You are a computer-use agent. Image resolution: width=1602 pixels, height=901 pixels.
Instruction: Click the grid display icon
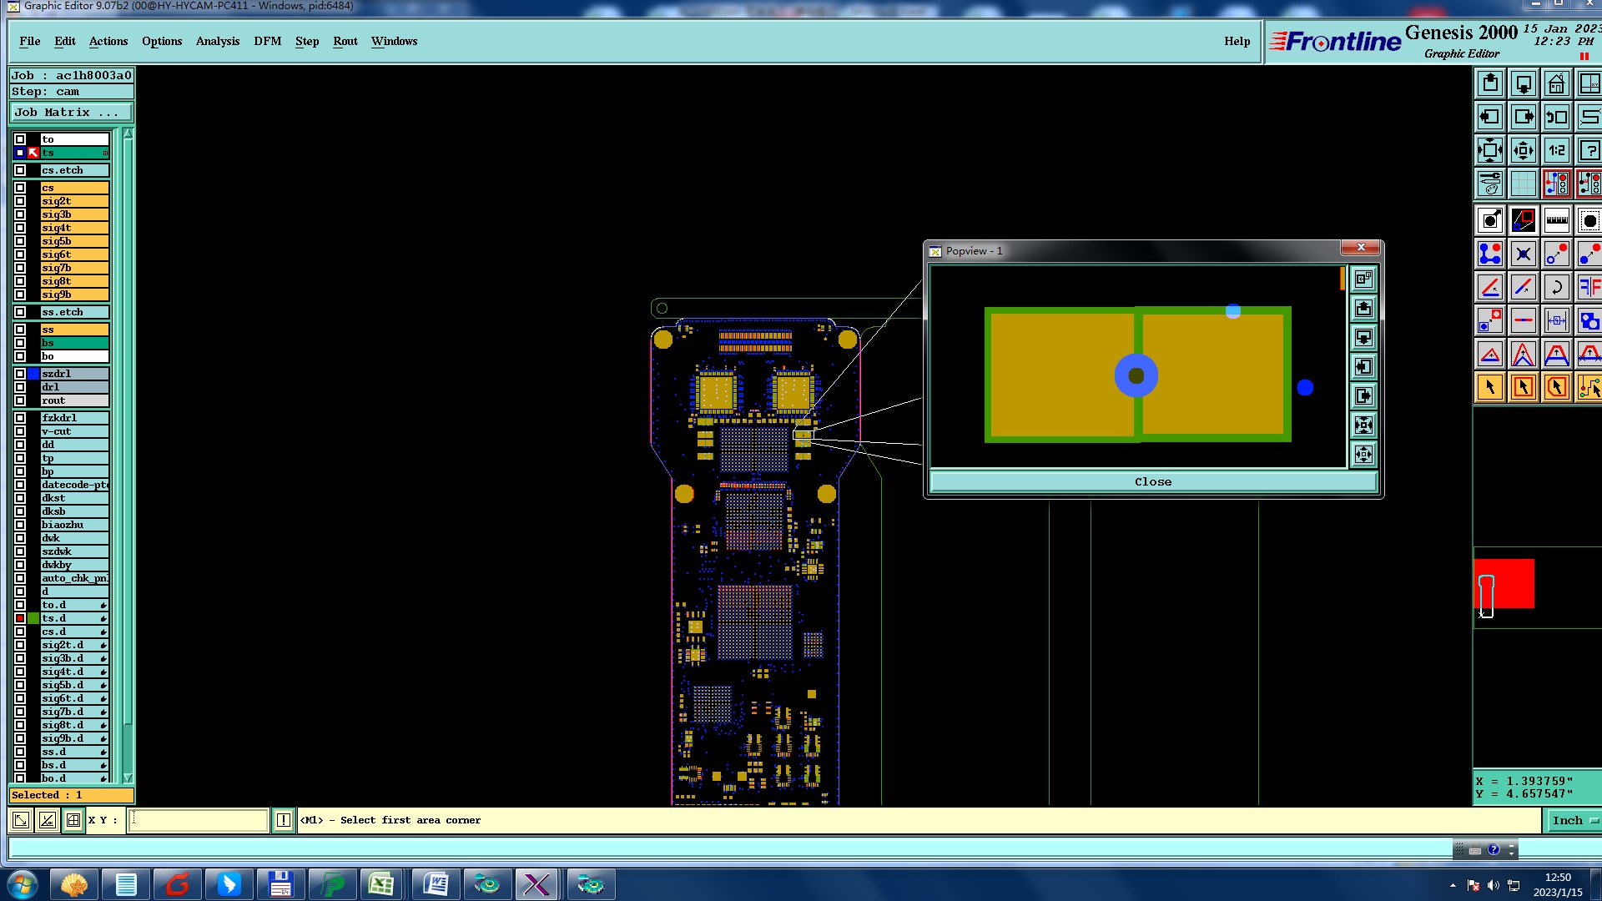(x=1523, y=184)
